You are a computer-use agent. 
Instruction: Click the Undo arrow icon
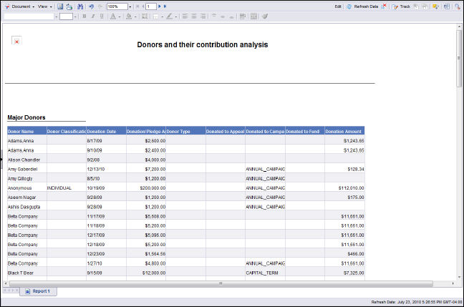(91, 6)
